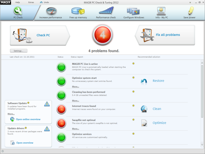Click the Software Update warning triangle
Screen dimensions: 205x154
pyautogui.click(x=47, y=104)
